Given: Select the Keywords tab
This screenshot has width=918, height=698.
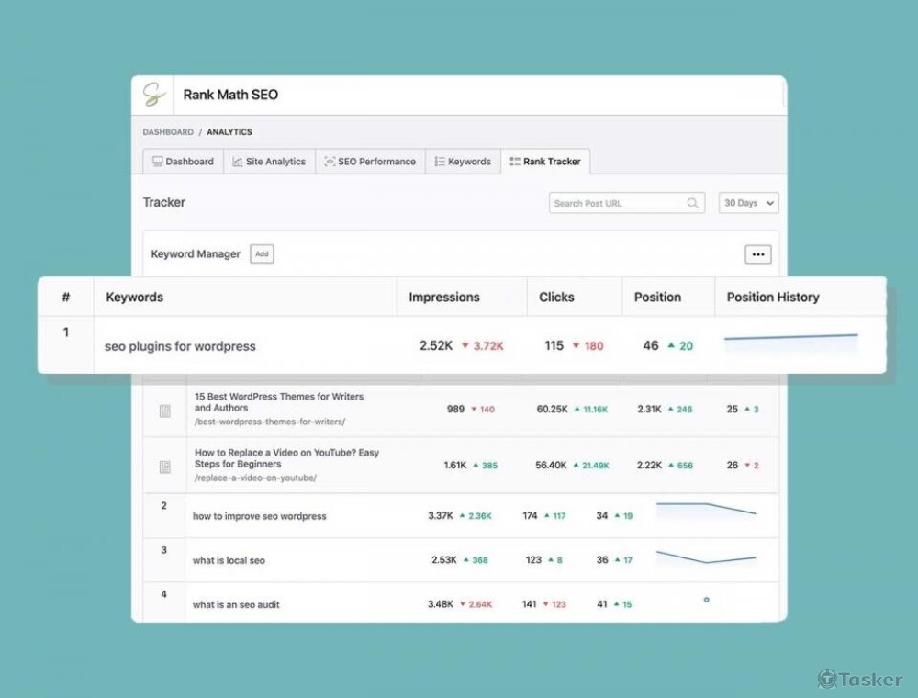Looking at the screenshot, I should [463, 162].
